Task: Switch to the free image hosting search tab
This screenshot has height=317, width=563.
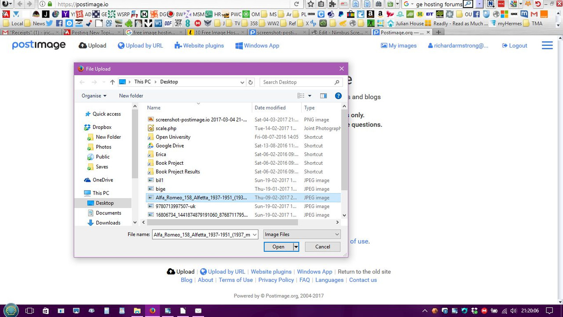Action: [154, 32]
